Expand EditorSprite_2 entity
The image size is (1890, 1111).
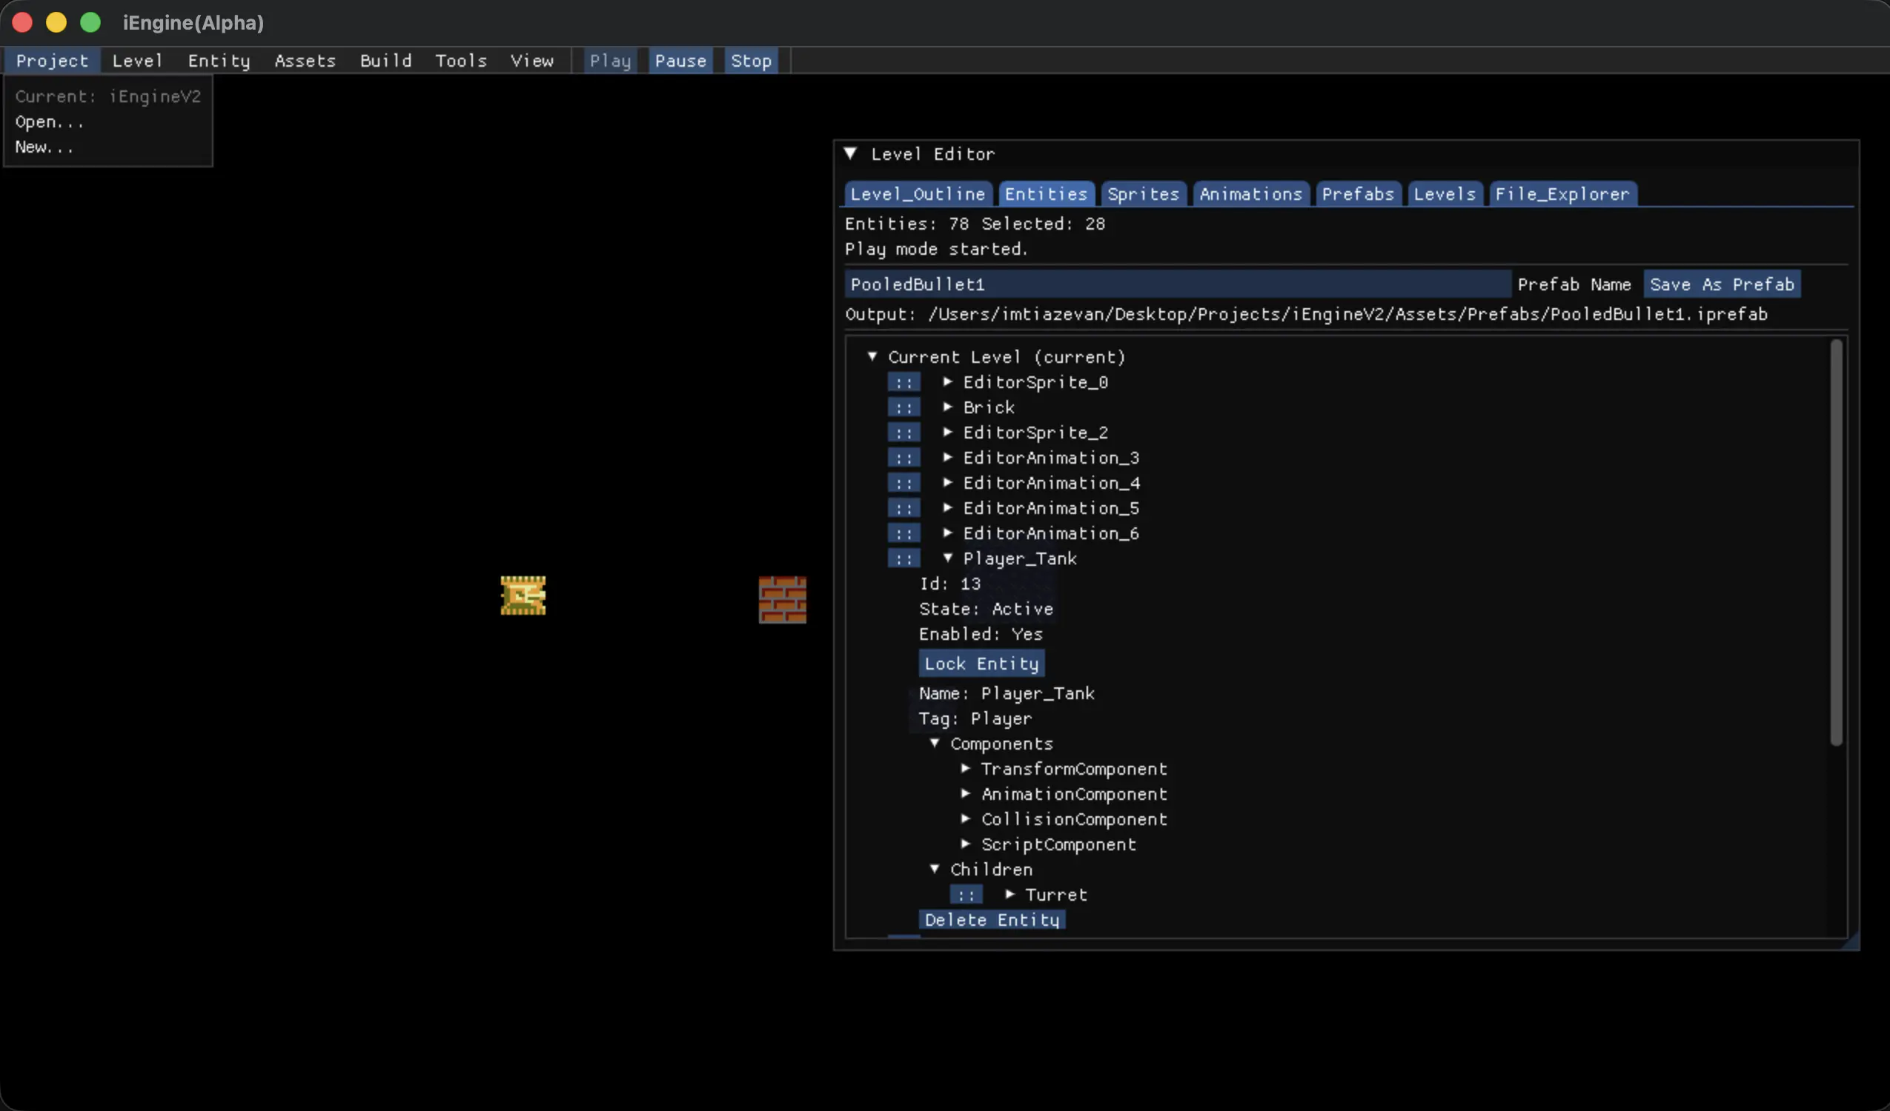click(948, 432)
